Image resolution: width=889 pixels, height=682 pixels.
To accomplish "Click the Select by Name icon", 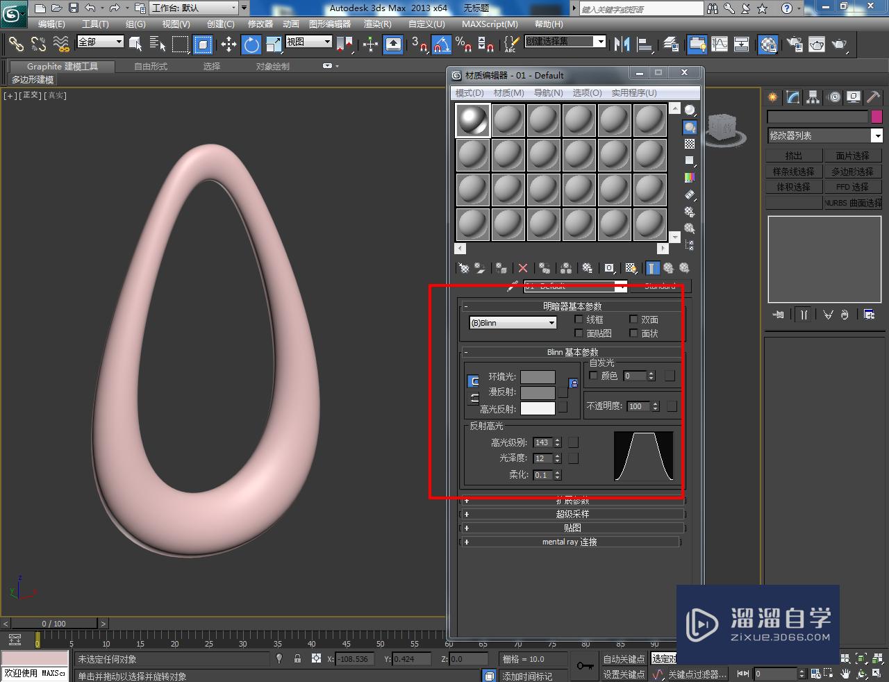I will coord(158,45).
